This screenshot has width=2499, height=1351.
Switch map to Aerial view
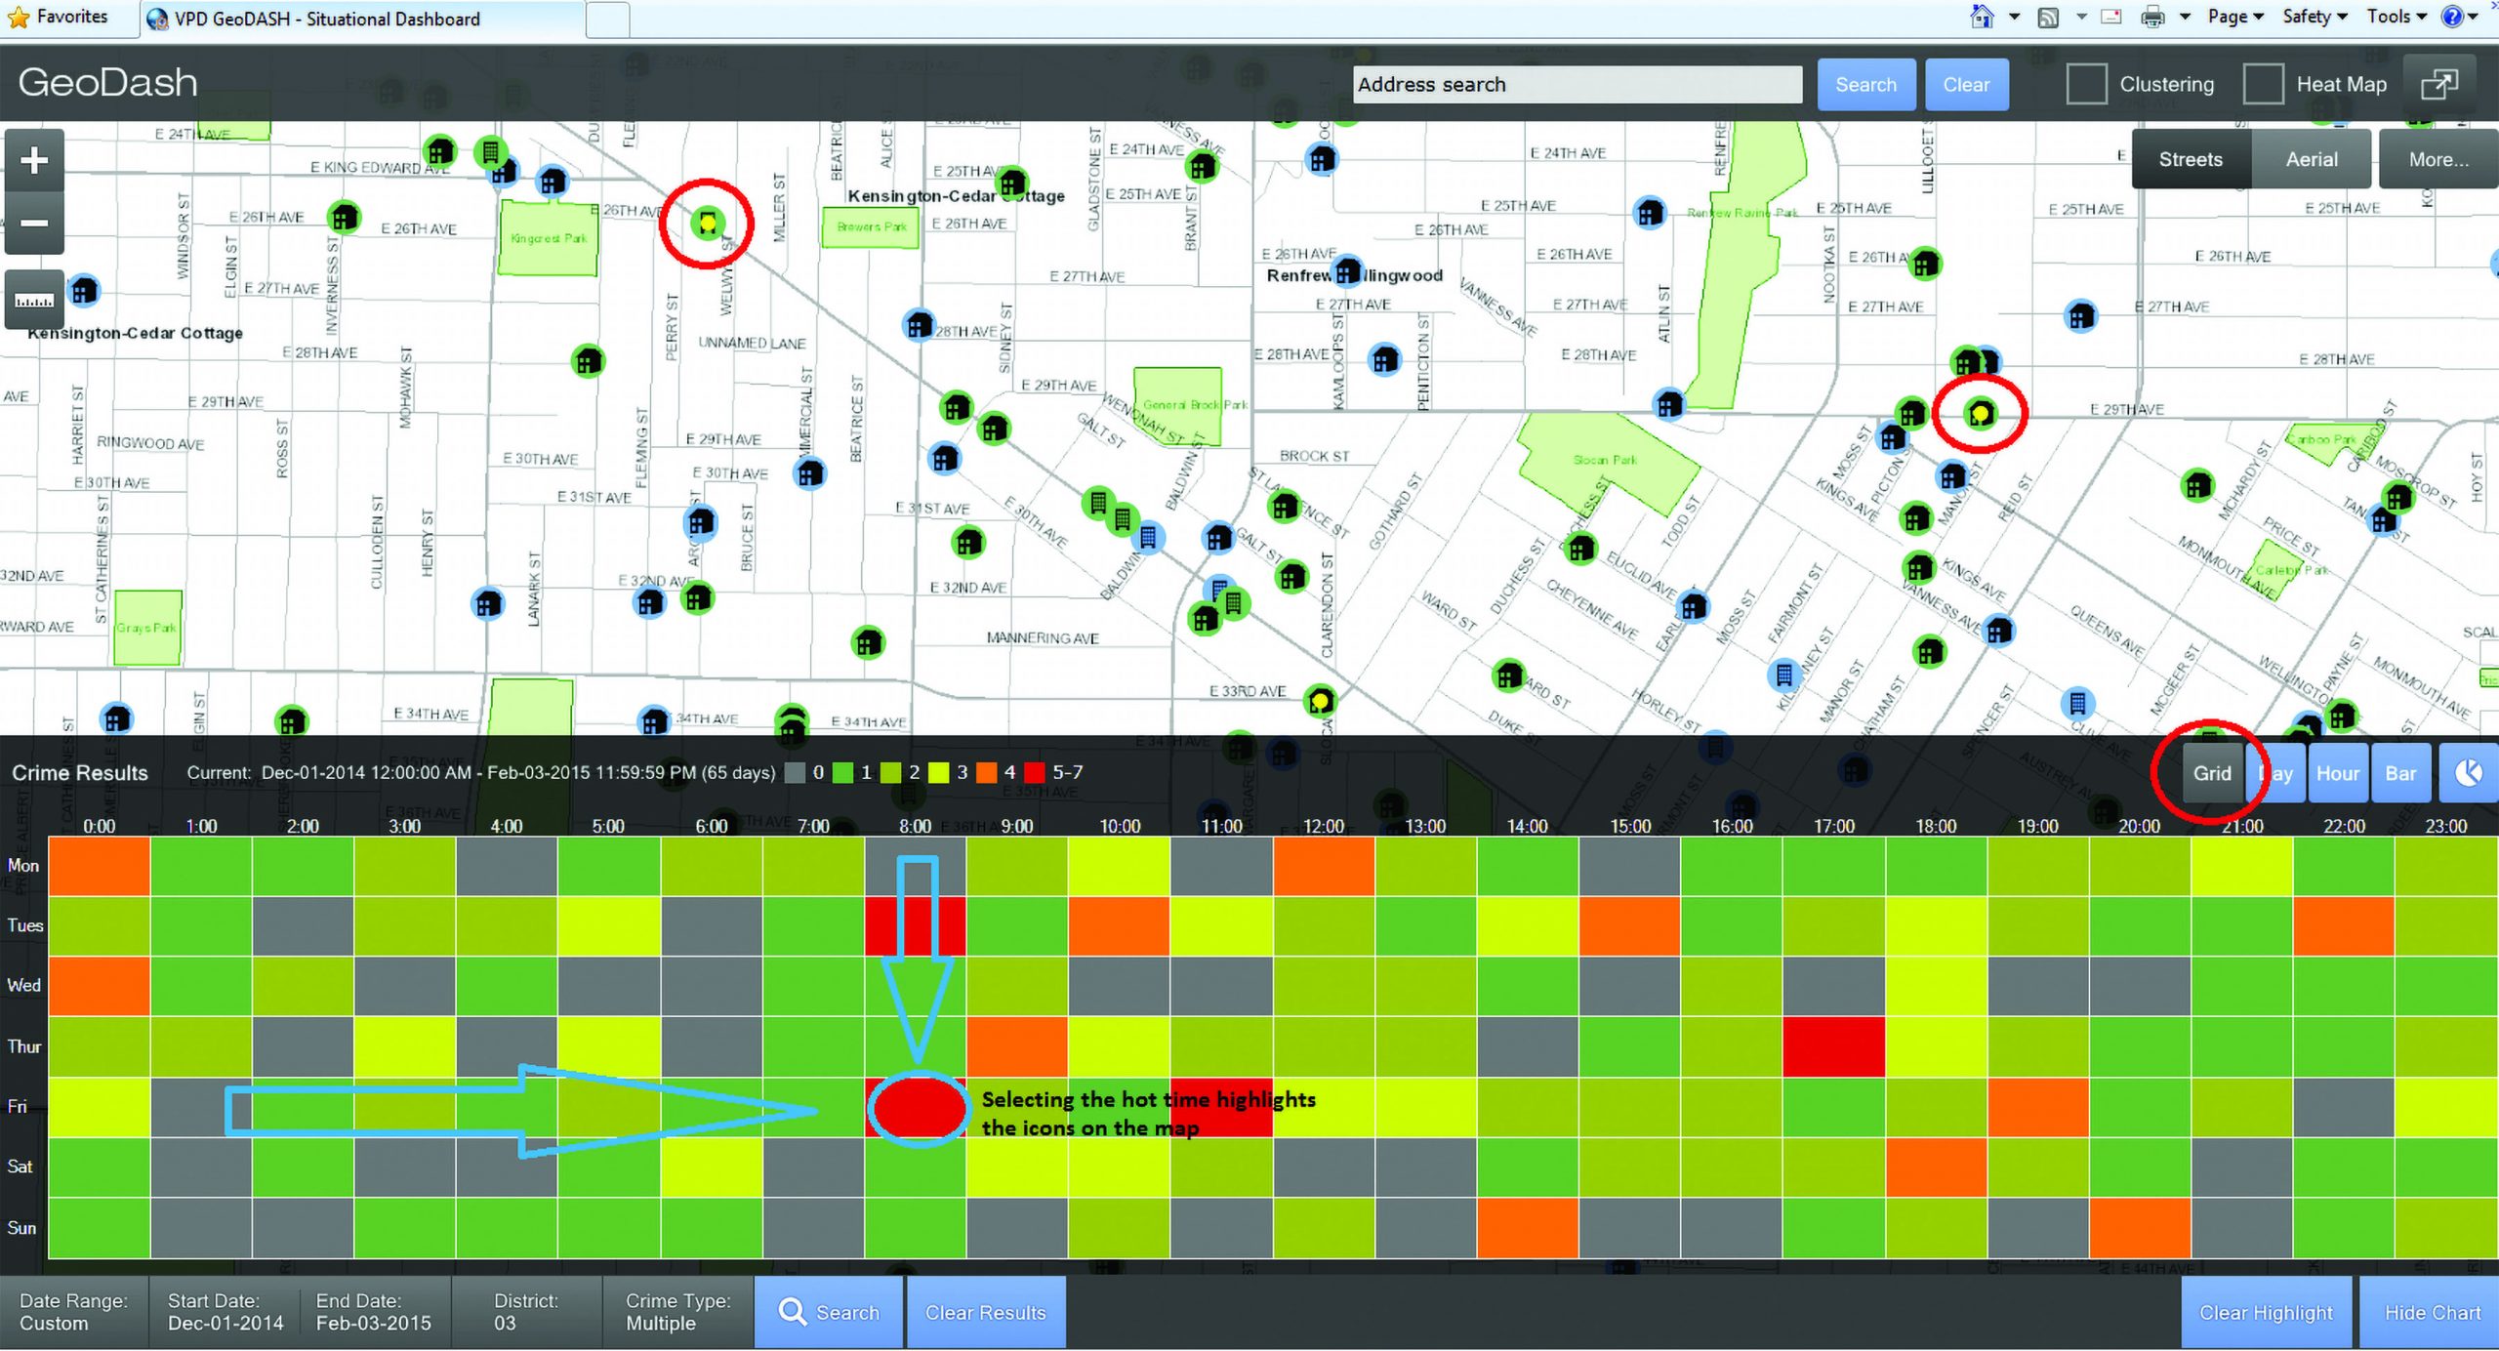click(2311, 159)
